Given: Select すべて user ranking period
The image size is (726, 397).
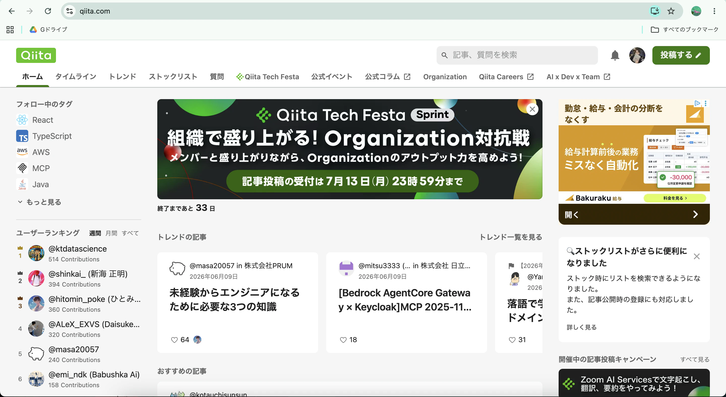Looking at the screenshot, I should click(x=130, y=233).
